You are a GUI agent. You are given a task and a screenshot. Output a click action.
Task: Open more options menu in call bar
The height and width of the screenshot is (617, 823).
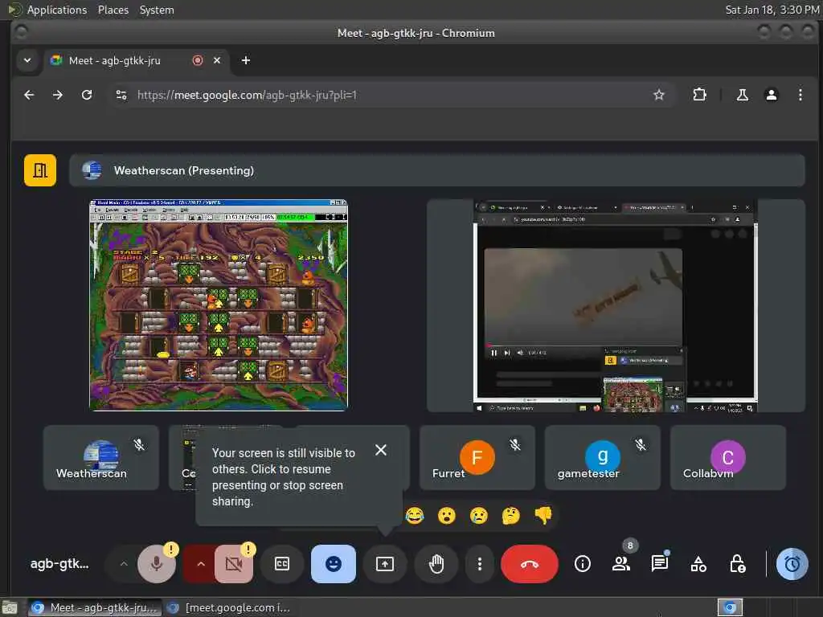click(479, 564)
